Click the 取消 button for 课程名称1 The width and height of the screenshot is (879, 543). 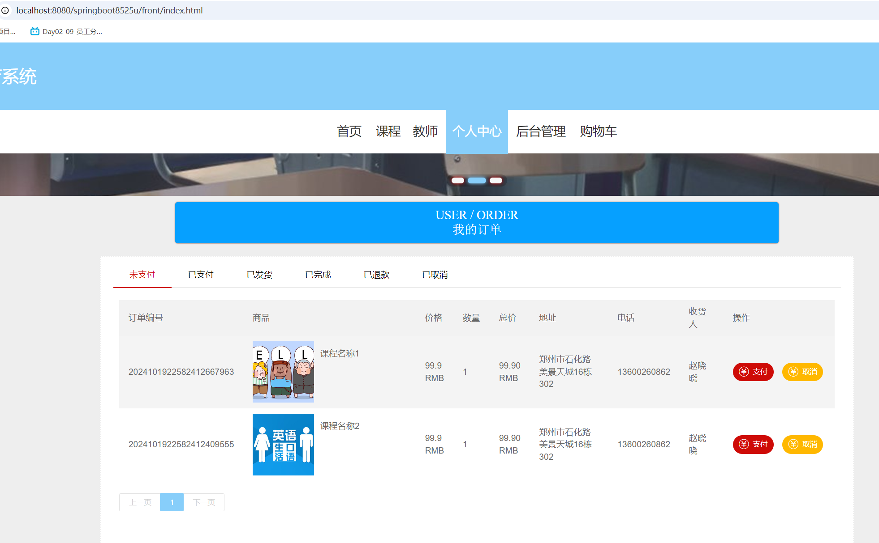click(x=802, y=372)
